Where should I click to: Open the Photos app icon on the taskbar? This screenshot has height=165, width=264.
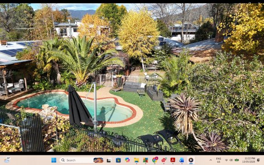145,160
